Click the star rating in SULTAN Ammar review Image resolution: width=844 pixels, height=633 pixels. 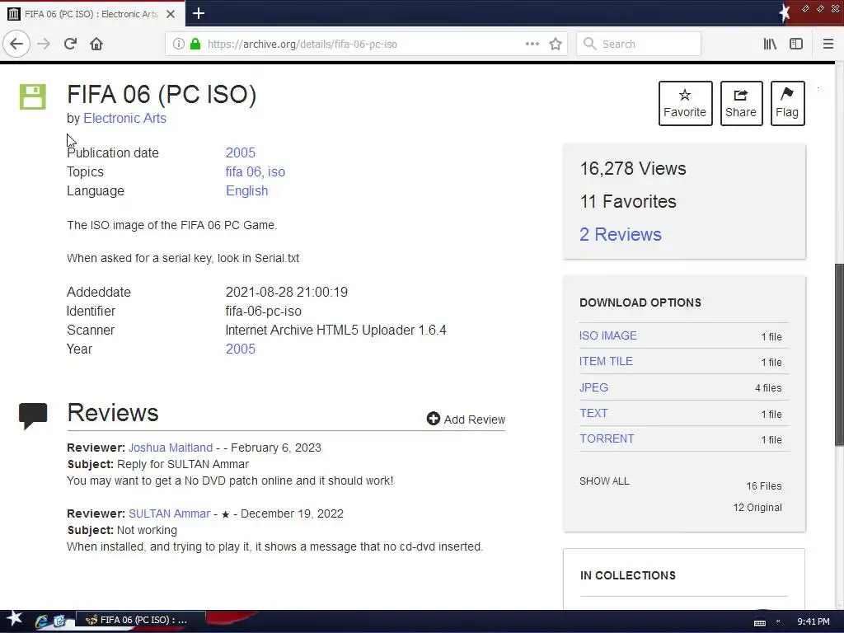[226, 514]
